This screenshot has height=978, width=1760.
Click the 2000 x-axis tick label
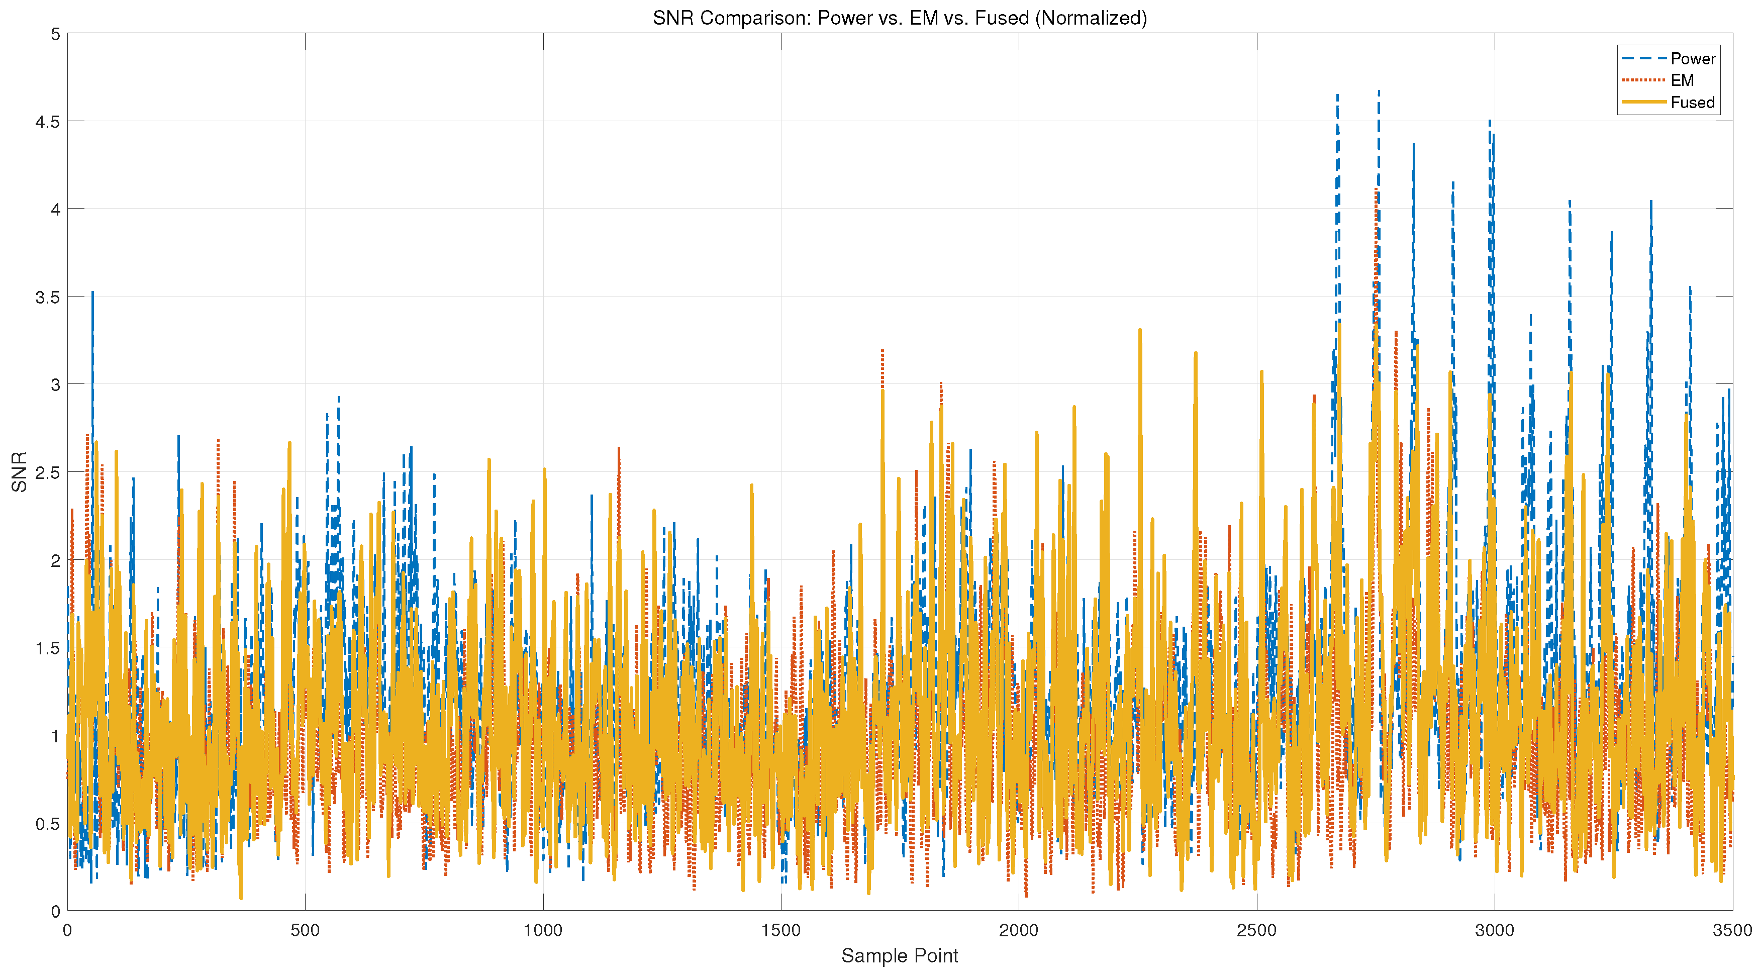1018,930
